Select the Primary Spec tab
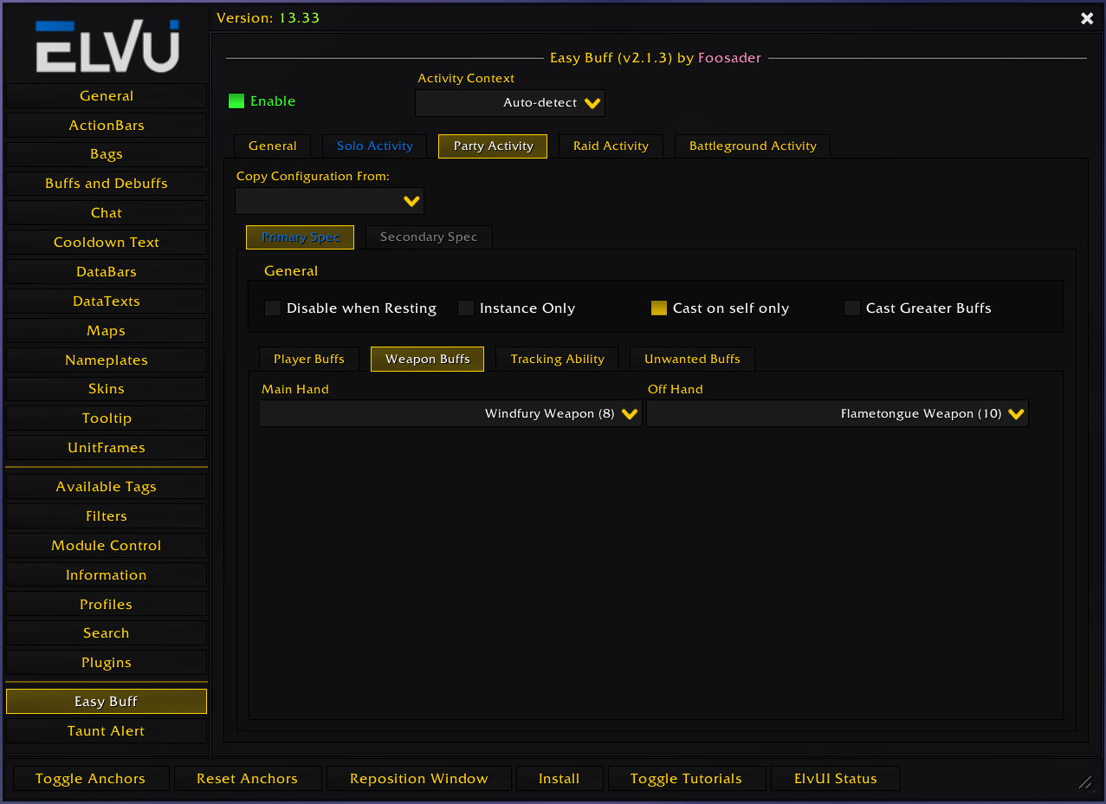Image resolution: width=1106 pixels, height=804 pixels. 301,237
